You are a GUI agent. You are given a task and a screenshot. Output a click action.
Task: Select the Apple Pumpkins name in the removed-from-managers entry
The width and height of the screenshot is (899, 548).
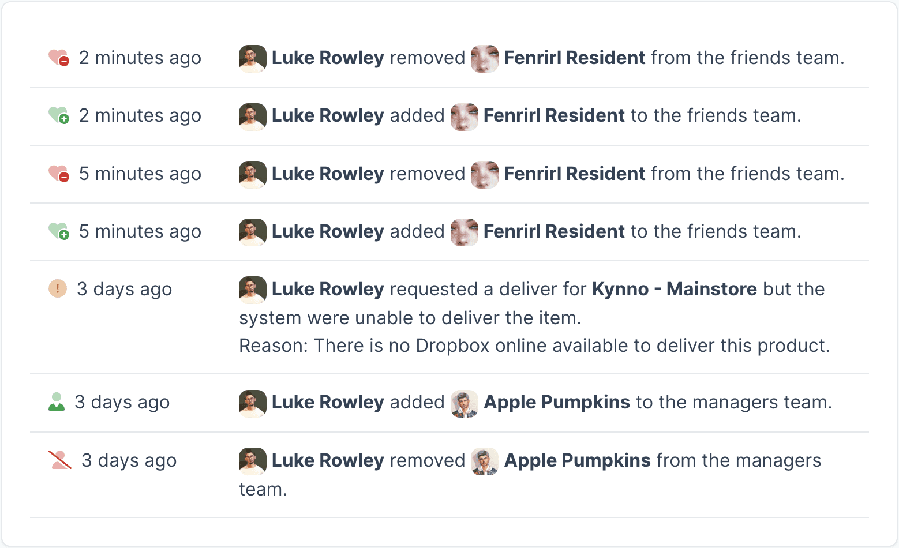[578, 460]
